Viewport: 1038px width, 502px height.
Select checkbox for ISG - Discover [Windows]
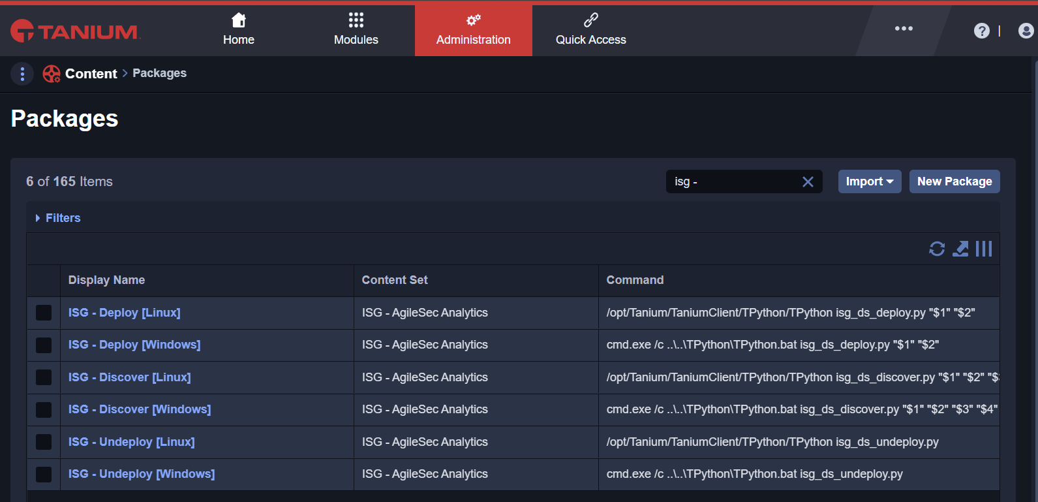(44, 409)
